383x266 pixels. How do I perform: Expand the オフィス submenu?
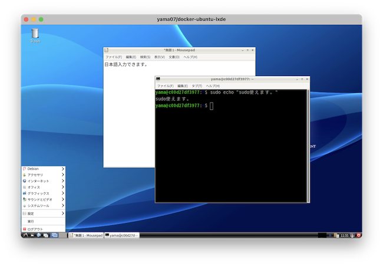pos(43,187)
